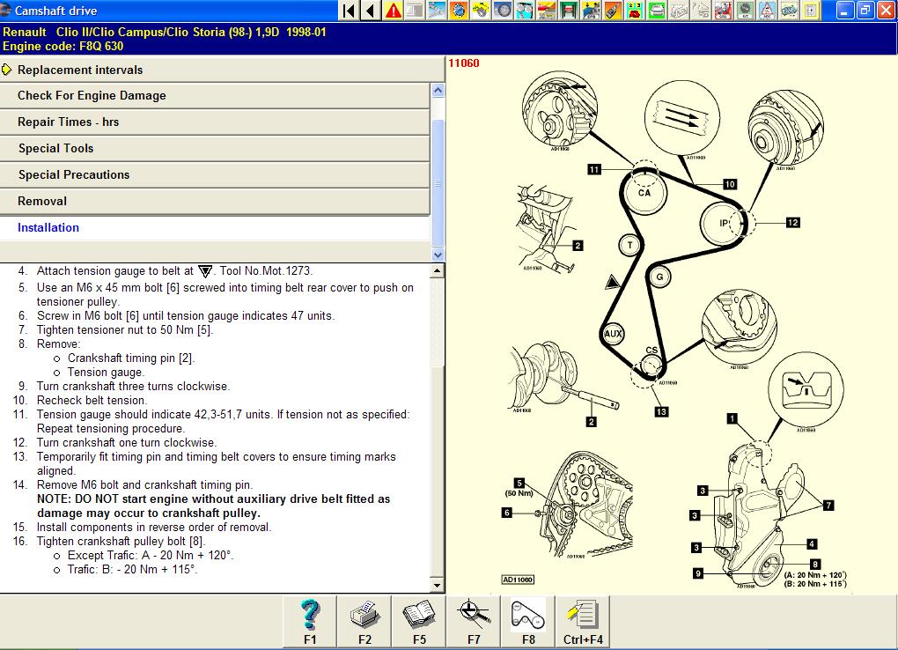Open the SRS airbag toolbar icon
The image size is (898, 650).
click(x=724, y=11)
